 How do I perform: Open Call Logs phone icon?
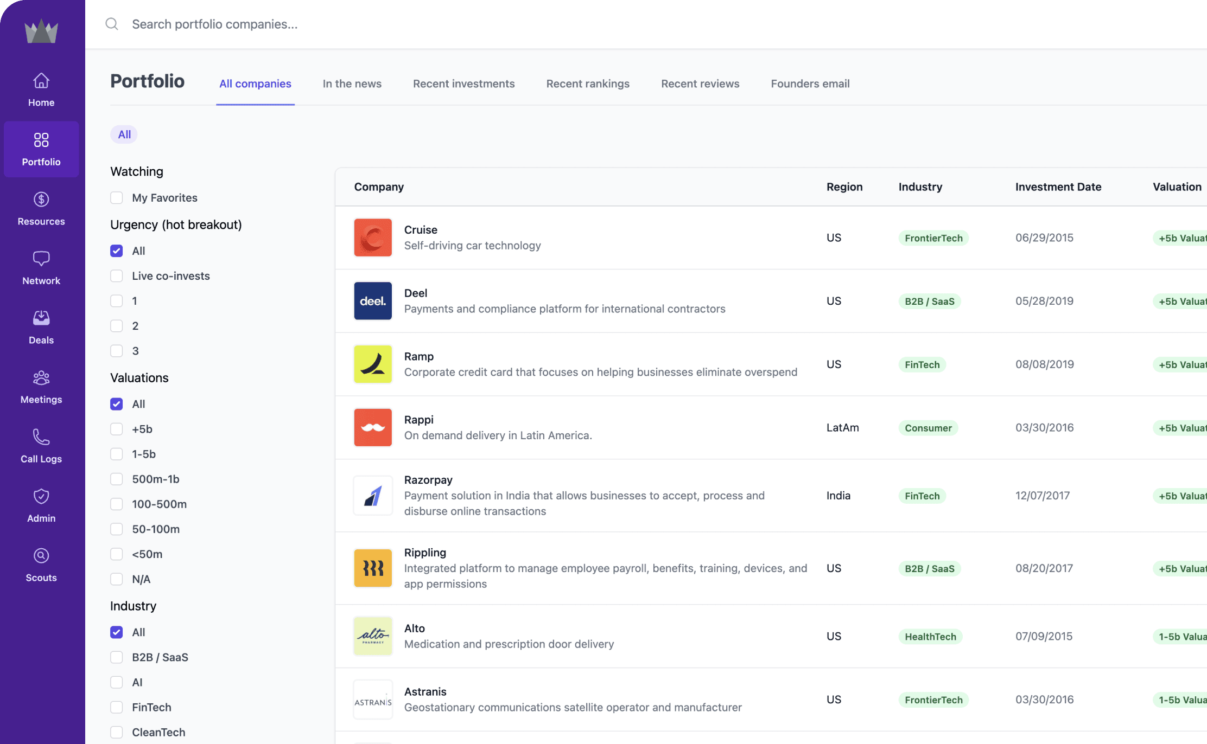point(41,437)
